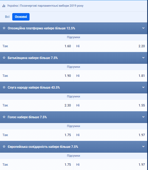Select the Основні tab
This screenshot has width=148, height=170.
point(21,17)
